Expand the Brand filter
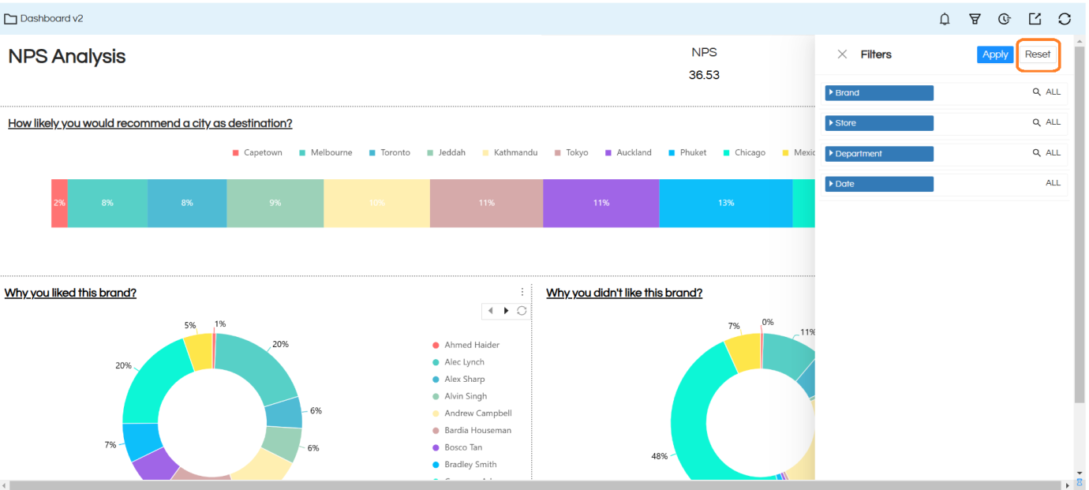This screenshot has height=490, width=1089. pyautogui.click(x=879, y=93)
